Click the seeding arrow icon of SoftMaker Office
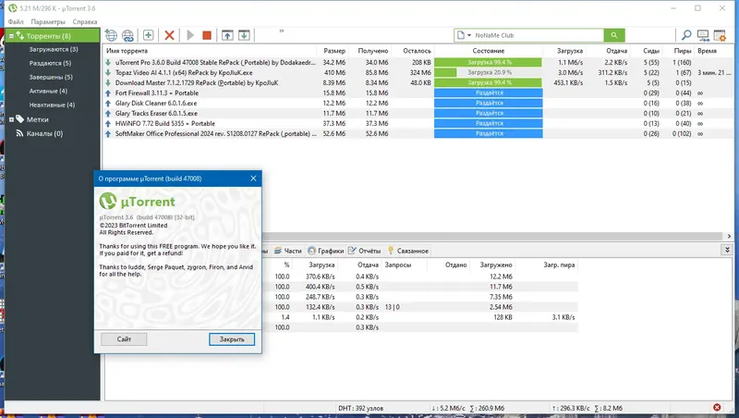Screen dimensions: 739x418 108,133
